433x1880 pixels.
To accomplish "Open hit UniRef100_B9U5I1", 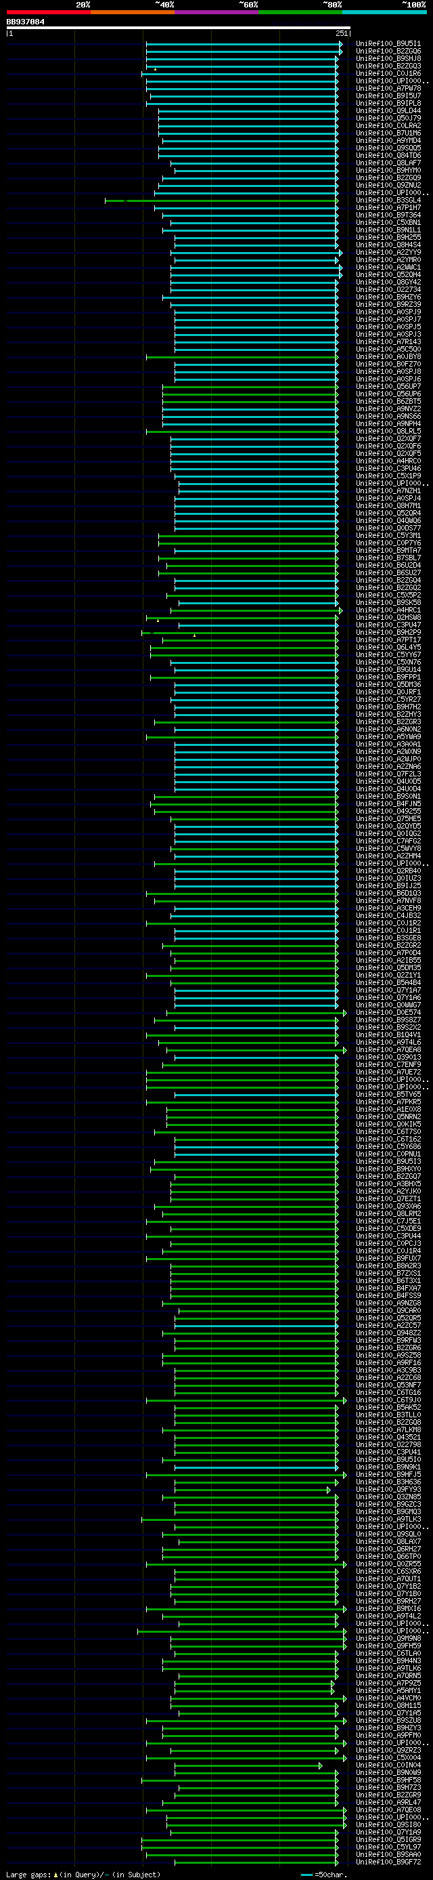I will 388,44.
